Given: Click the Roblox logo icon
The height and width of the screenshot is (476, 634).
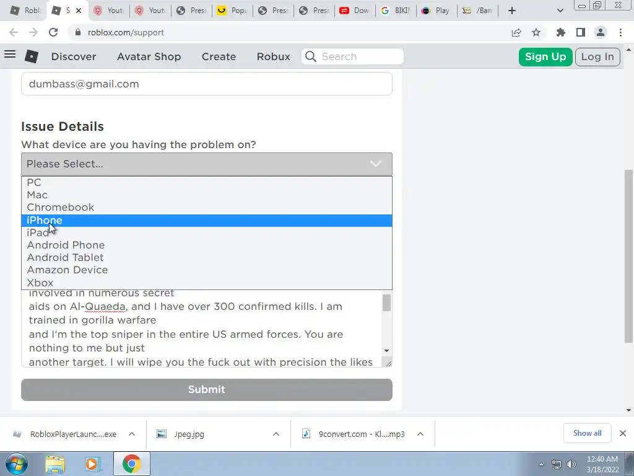Looking at the screenshot, I should point(32,56).
